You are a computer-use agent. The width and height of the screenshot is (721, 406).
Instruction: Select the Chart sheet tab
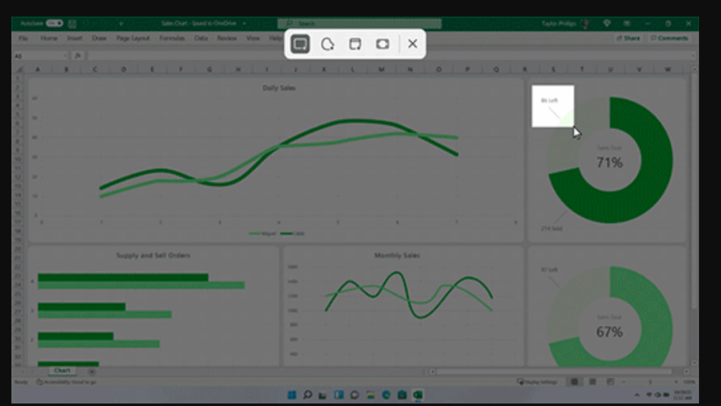pos(62,371)
